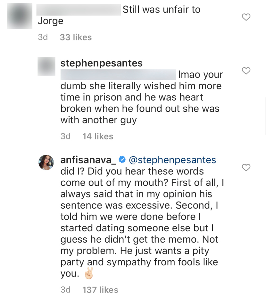Click the 3d timestamp beside 33 likes
The width and height of the screenshot is (266, 298).
point(43,37)
